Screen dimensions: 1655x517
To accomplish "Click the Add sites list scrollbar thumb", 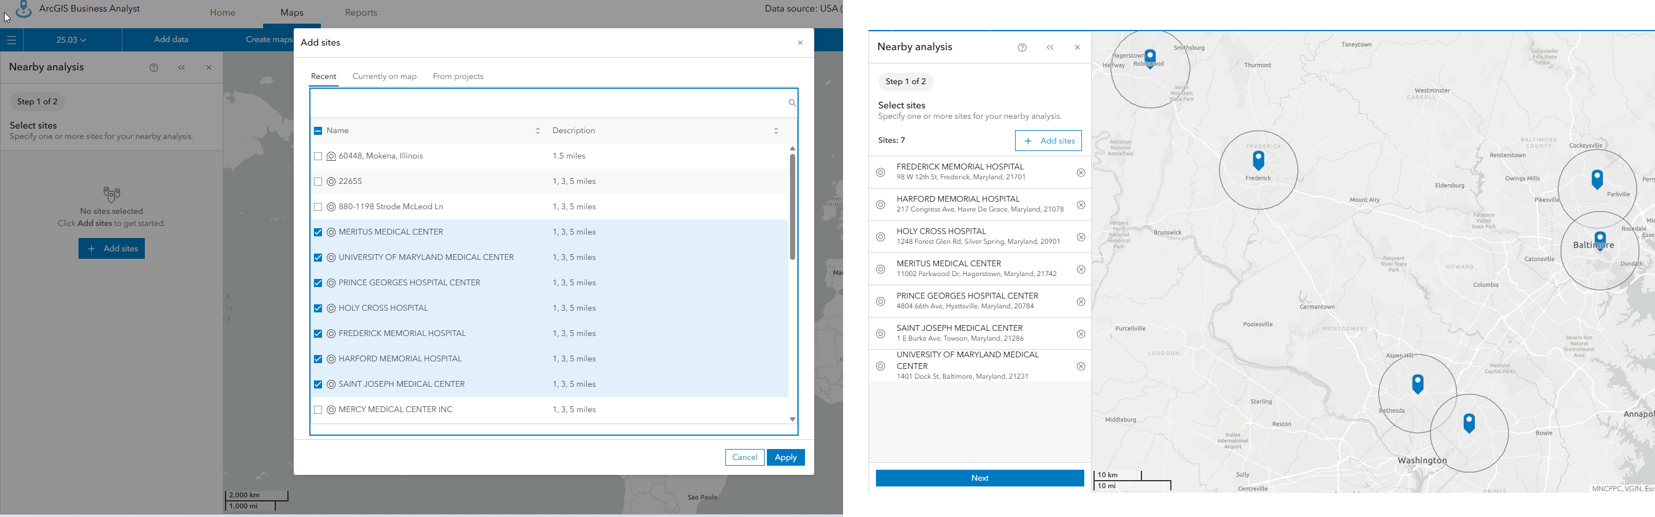I will click(793, 206).
